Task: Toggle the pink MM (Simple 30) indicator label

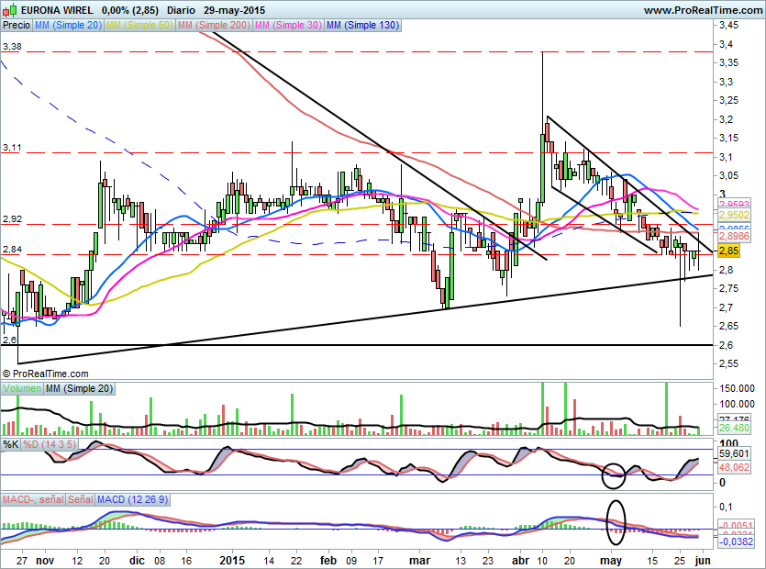Action: tap(286, 26)
